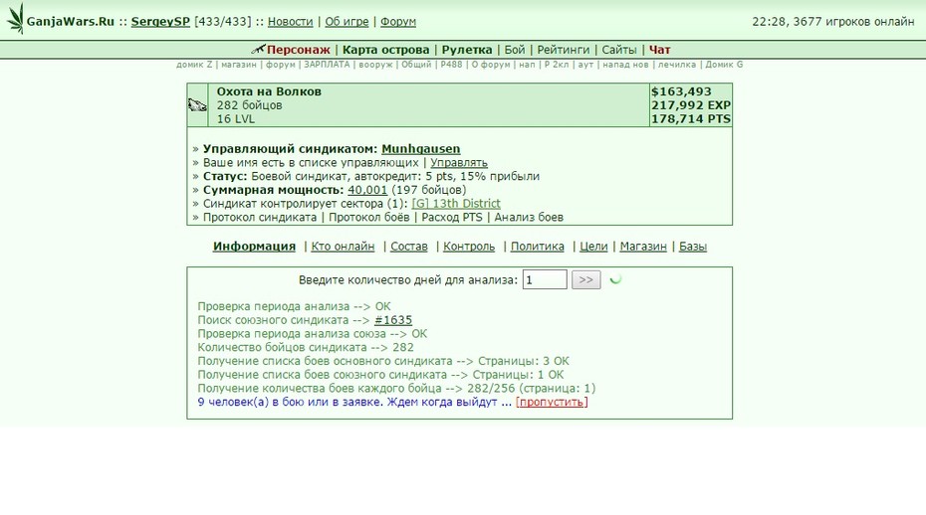Click the wolf syndicate emblem icon

(198, 105)
